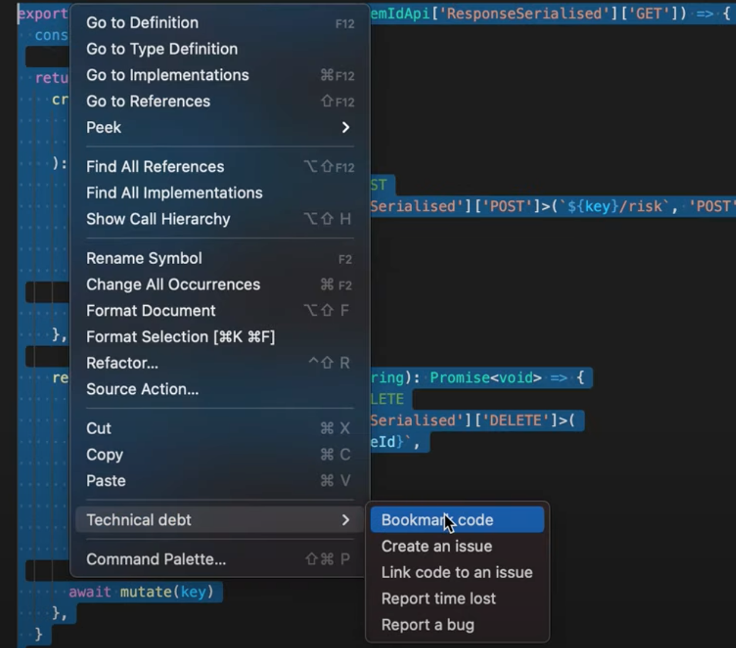Select Format Selection entry
The image size is (736, 648).
(x=220, y=337)
